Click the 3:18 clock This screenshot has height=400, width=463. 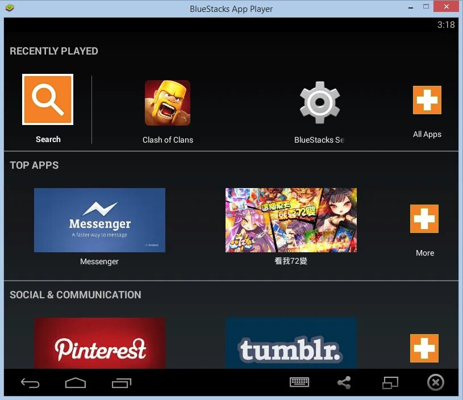(x=446, y=24)
